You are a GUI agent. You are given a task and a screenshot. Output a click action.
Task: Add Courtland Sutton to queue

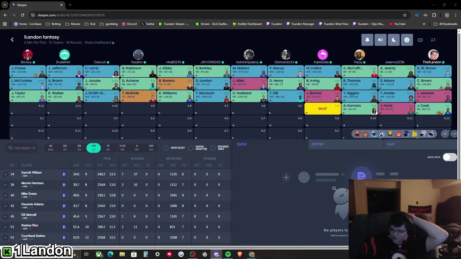coord(5,237)
